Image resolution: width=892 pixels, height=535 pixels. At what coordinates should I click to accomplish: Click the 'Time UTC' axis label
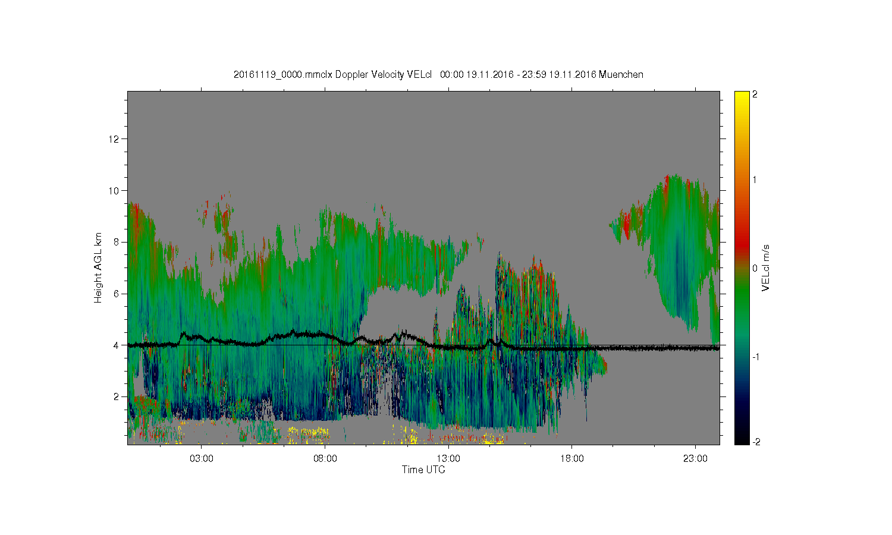coord(423,470)
